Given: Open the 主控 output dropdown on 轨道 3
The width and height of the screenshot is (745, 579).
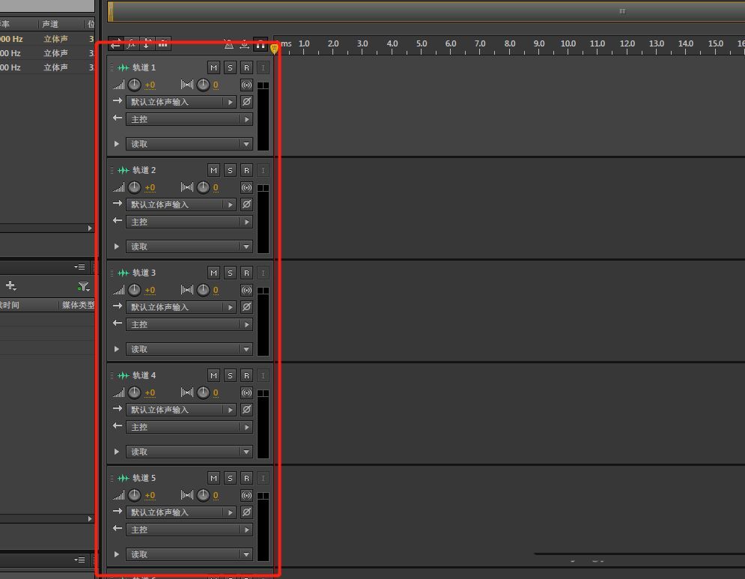Looking at the screenshot, I should 246,324.
